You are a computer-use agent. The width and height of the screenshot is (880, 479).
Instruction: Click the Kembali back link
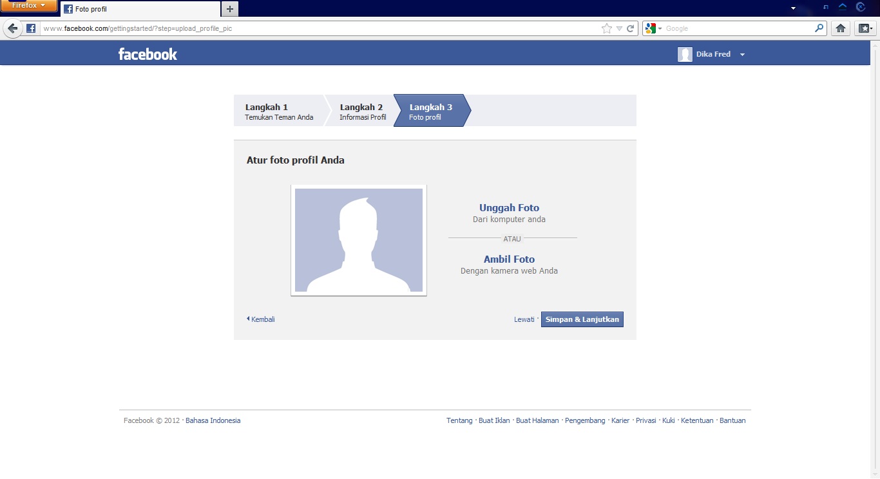coord(261,319)
